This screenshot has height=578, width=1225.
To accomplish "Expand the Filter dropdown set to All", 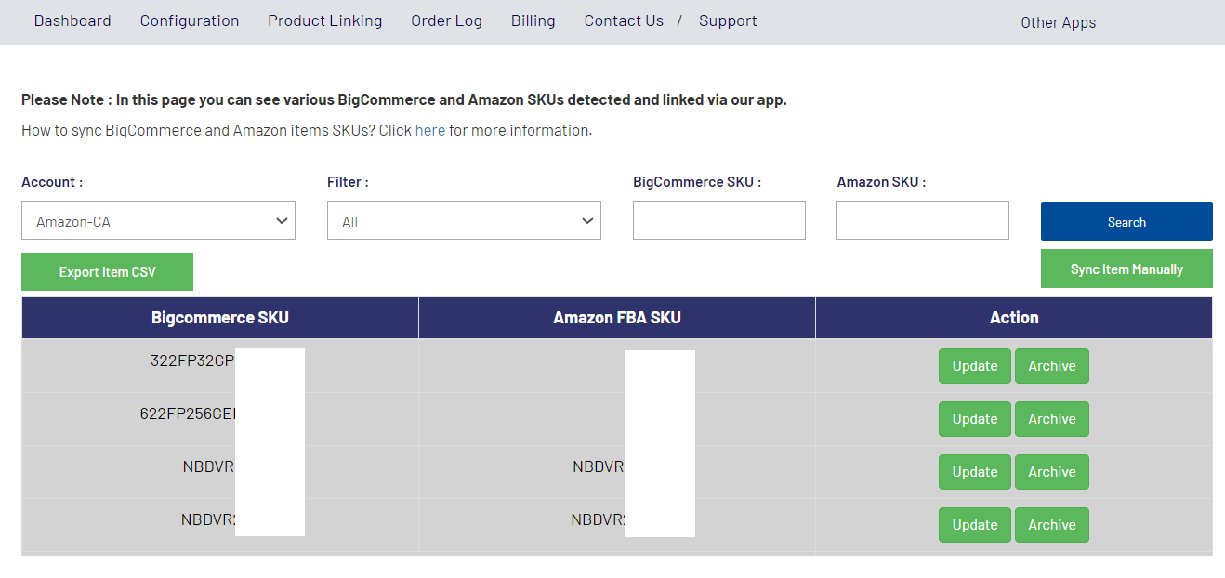I will pyautogui.click(x=464, y=221).
